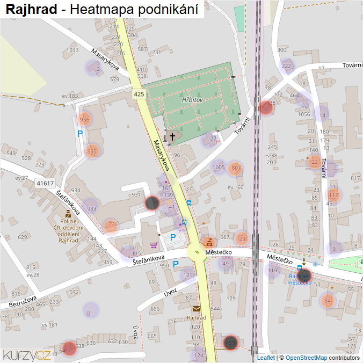Click the purple heat spot on building 933
Image resolution: width=363 pixels, height=363 pixels.
click(x=90, y=206)
